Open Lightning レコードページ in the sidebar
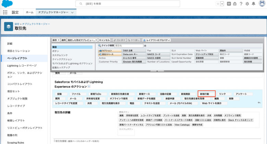The image size is (267, 144). click(x=22, y=66)
